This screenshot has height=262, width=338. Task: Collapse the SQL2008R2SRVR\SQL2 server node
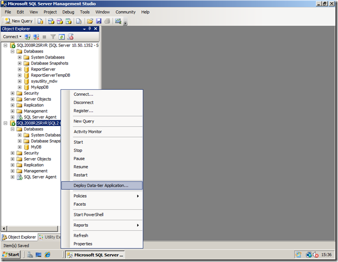[x=5, y=123]
